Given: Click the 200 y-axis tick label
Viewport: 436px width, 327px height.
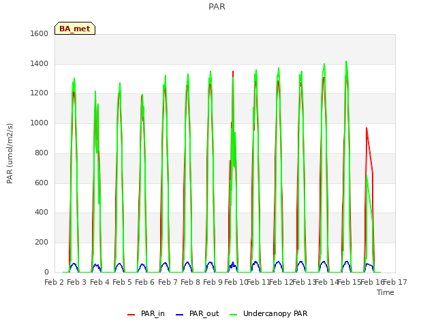Looking at the screenshot, I should point(42,243).
